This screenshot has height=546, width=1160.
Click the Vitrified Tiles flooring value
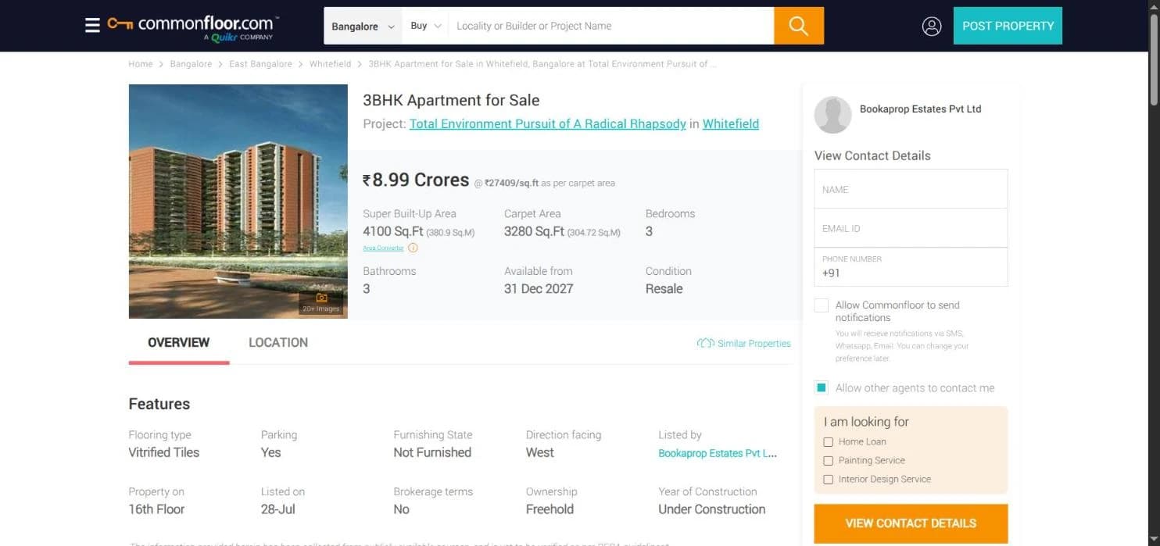click(x=164, y=452)
